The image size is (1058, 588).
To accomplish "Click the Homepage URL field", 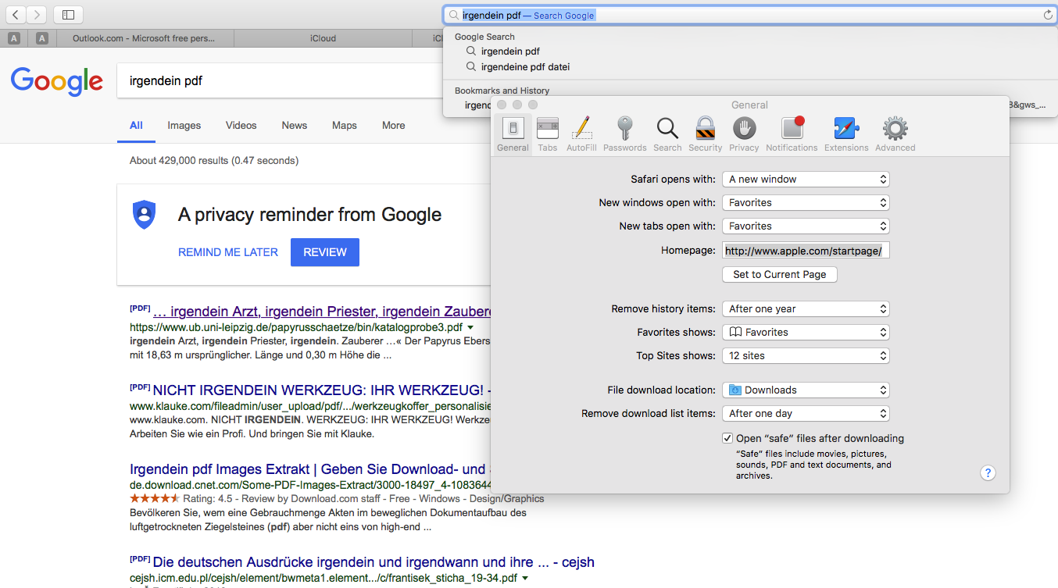I will pyautogui.click(x=806, y=251).
